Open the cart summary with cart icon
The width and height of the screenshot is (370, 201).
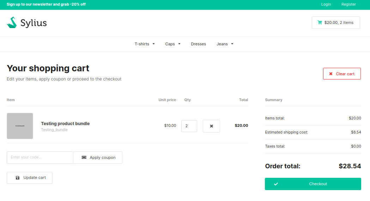pyautogui.click(x=335, y=22)
